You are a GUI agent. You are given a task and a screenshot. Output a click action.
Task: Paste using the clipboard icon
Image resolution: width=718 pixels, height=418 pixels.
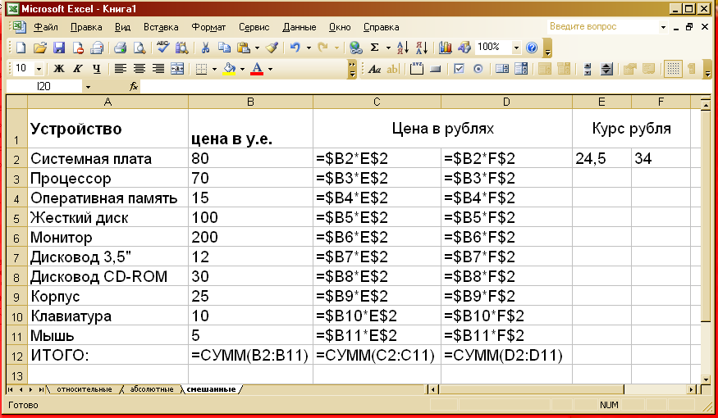(x=244, y=47)
